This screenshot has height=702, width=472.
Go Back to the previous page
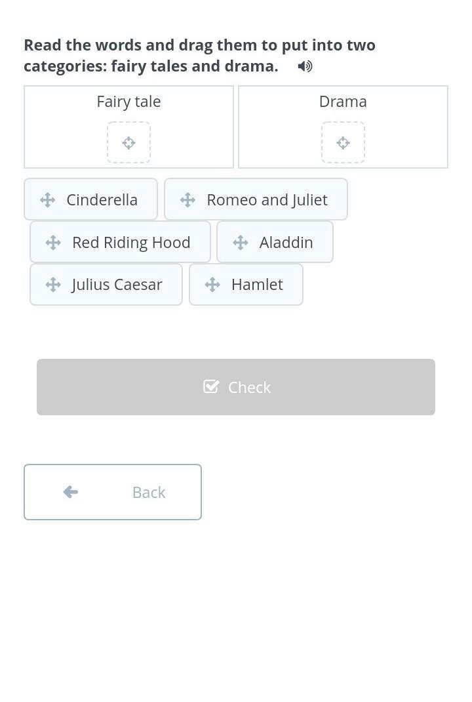tap(113, 492)
